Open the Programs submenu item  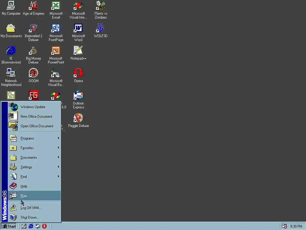pos(34,138)
